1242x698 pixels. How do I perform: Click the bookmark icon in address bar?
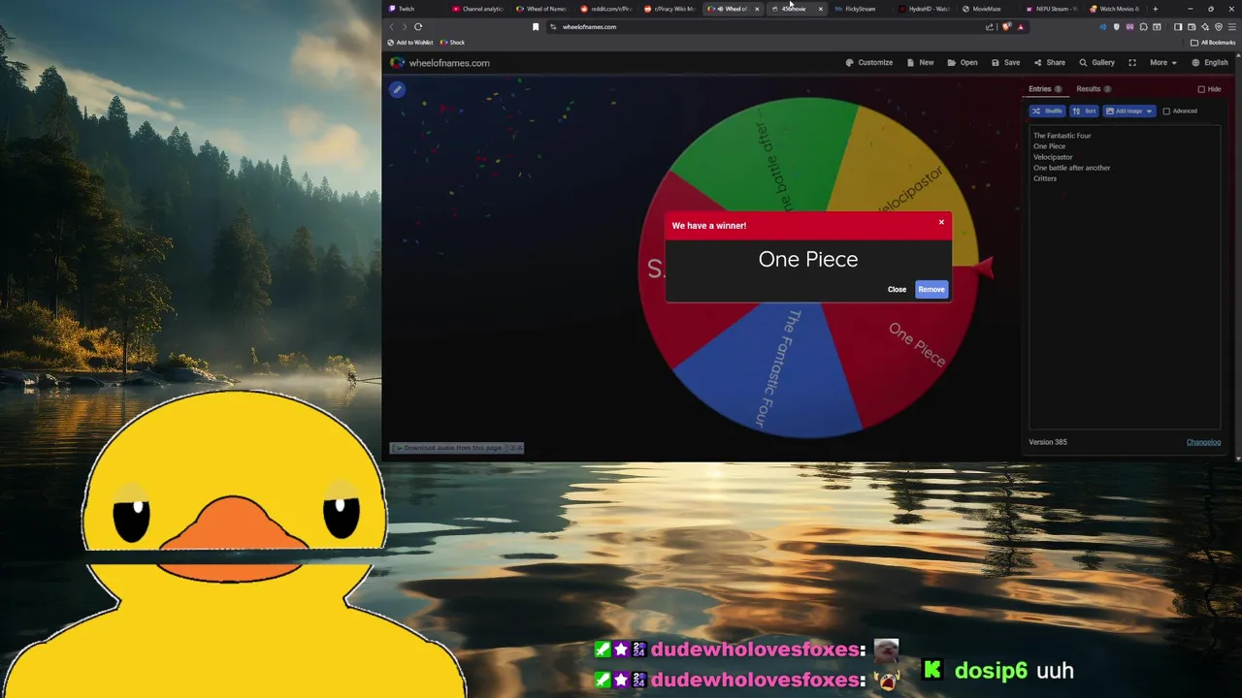pos(536,27)
